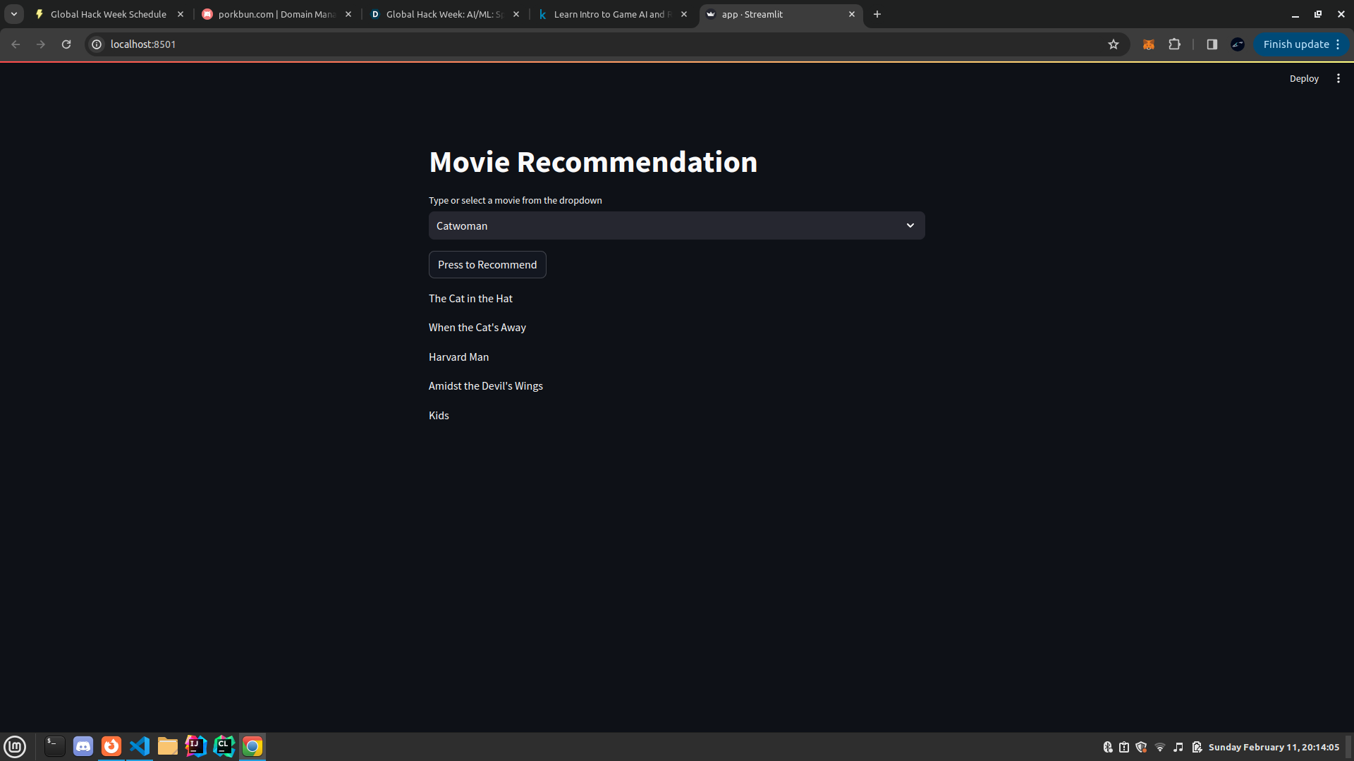Click the browser profile avatar

(1237, 44)
